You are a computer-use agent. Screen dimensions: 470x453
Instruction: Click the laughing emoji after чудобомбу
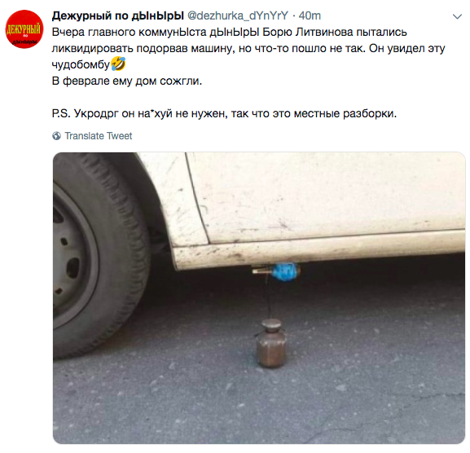pyautogui.click(x=118, y=64)
